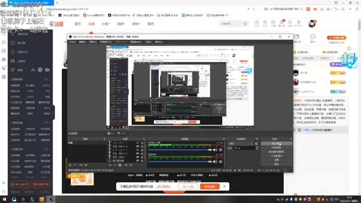Screen dimensions: 361x203
Task: Click browser screenshot scissors icon
Action: point(329,9)
